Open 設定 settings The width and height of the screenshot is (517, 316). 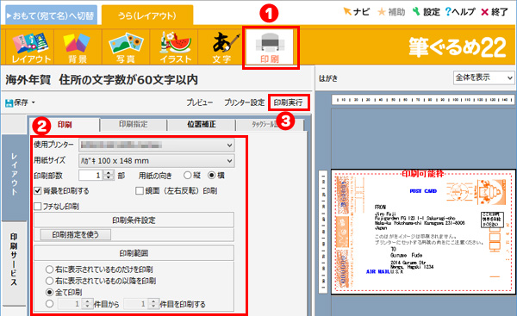pos(427,12)
